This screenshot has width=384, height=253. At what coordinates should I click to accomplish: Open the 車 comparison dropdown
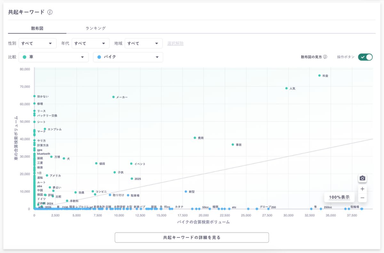click(53, 57)
